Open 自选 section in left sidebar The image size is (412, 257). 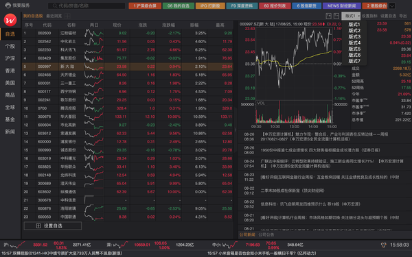10,34
